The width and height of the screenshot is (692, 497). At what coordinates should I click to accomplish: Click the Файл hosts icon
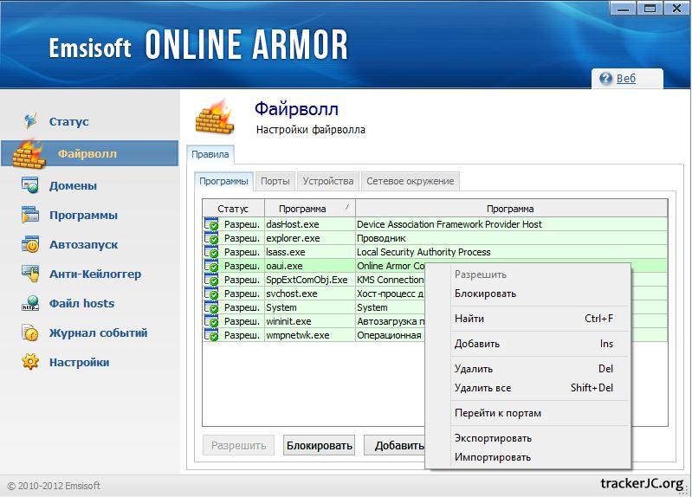click(x=30, y=303)
